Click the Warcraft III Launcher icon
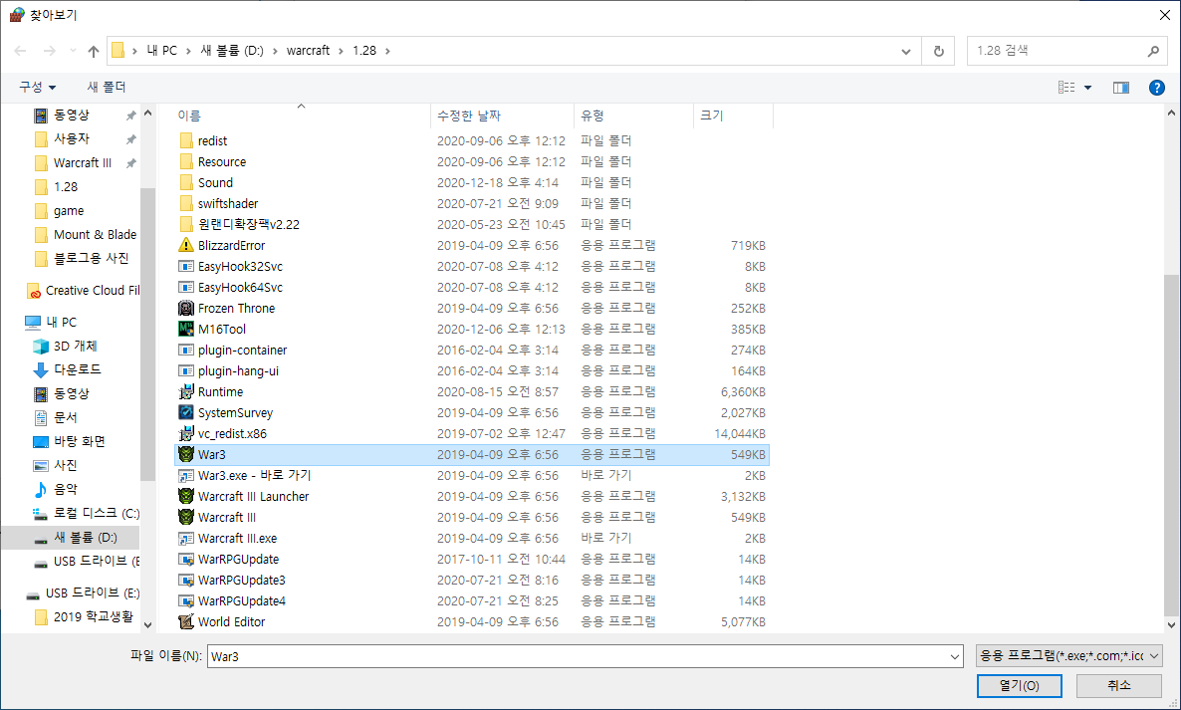Viewport: 1181px width, 710px height. click(x=186, y=496)
